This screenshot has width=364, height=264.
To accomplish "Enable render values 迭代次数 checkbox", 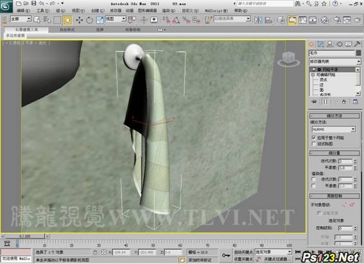I will (x=314, y=179).
